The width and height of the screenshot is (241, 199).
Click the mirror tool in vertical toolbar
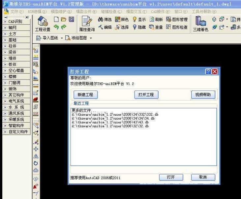click(36, 156)
